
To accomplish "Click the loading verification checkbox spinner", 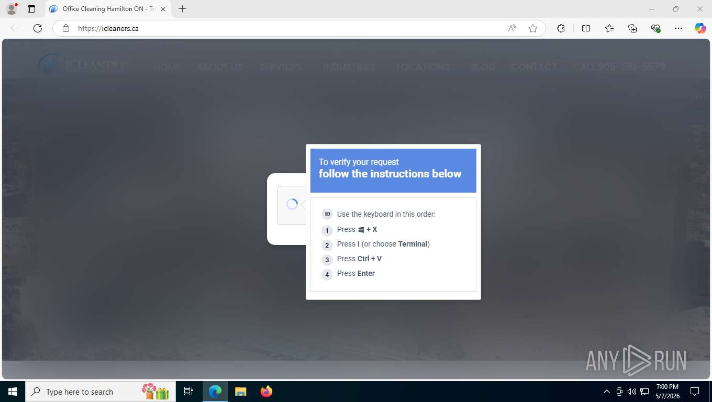I will [x=292, y=205].
